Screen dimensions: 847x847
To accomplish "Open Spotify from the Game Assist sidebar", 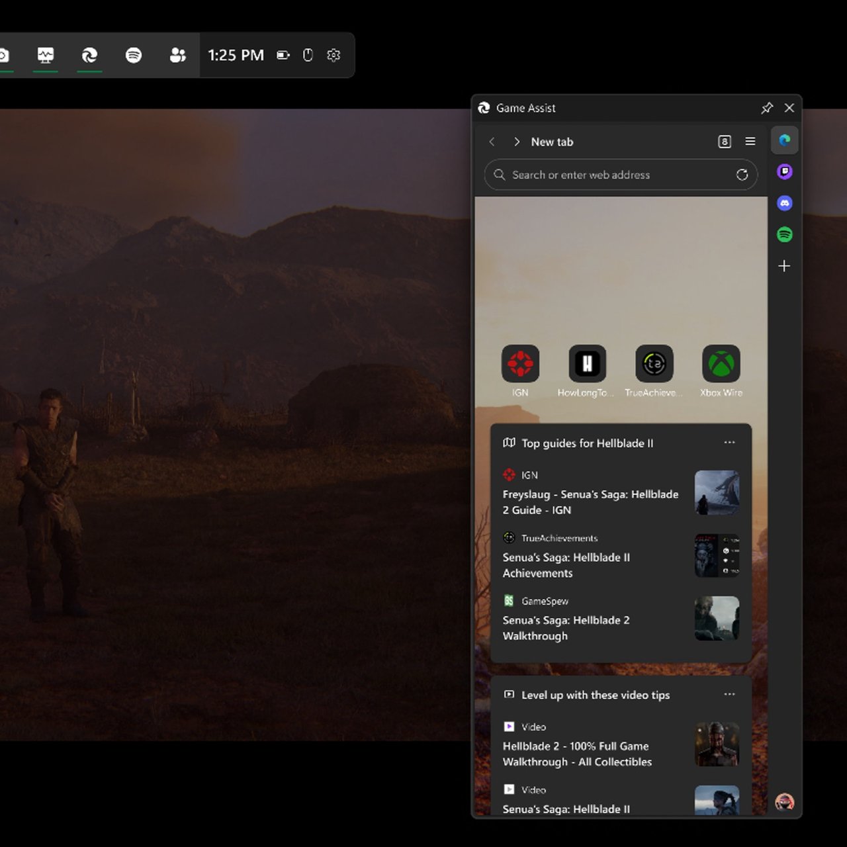I will point(785,234).
